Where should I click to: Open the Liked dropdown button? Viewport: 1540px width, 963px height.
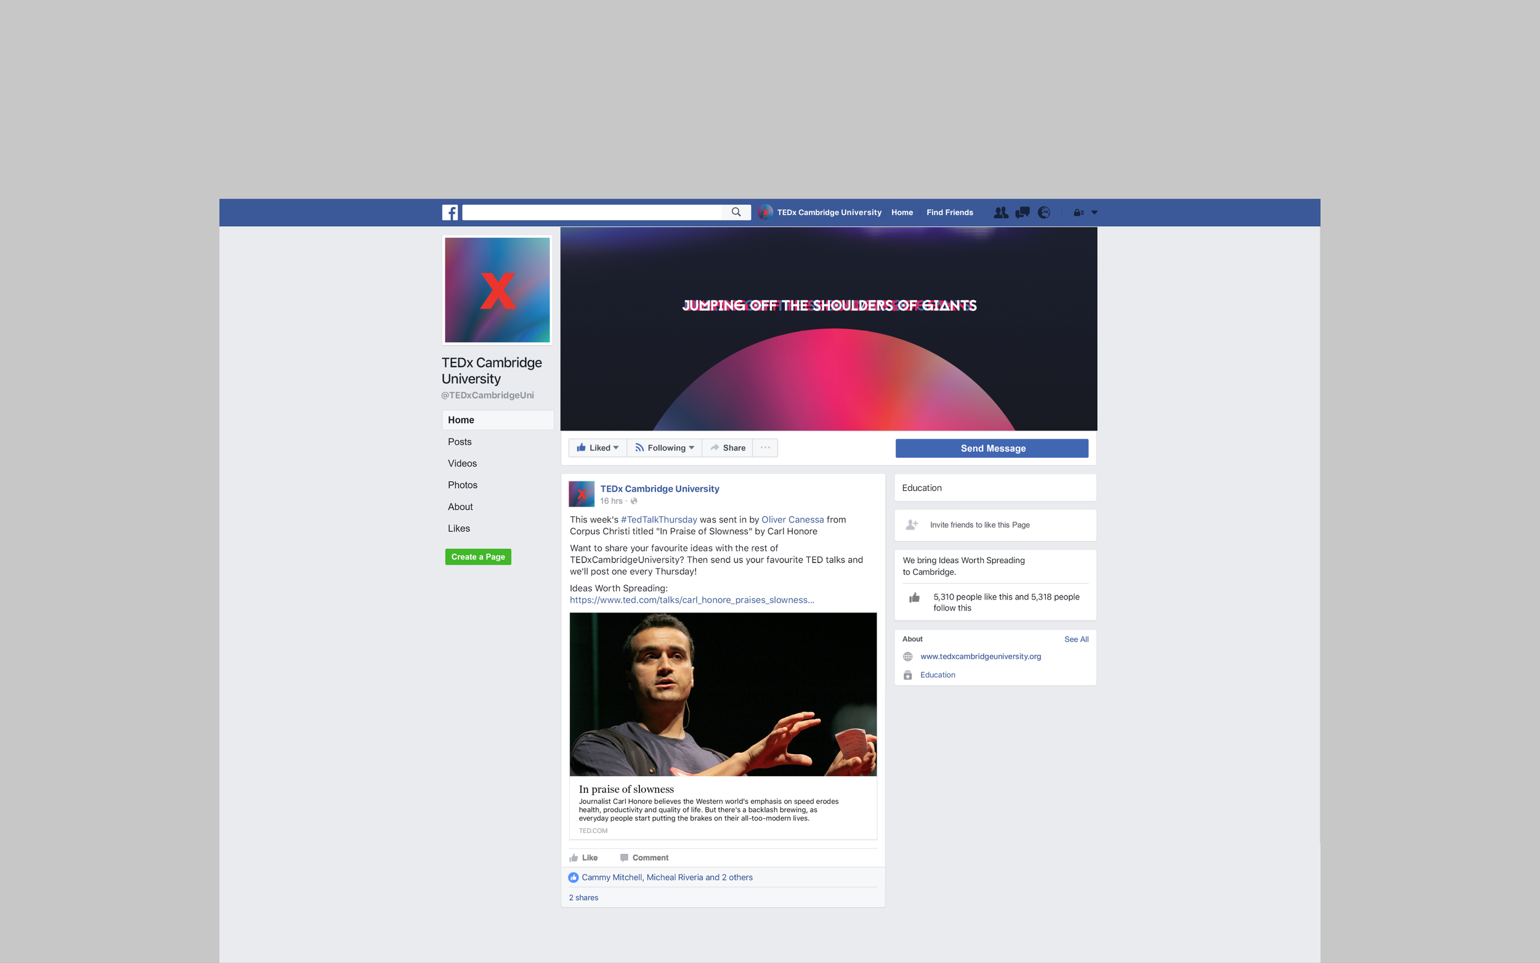click(x=597, y=448)
